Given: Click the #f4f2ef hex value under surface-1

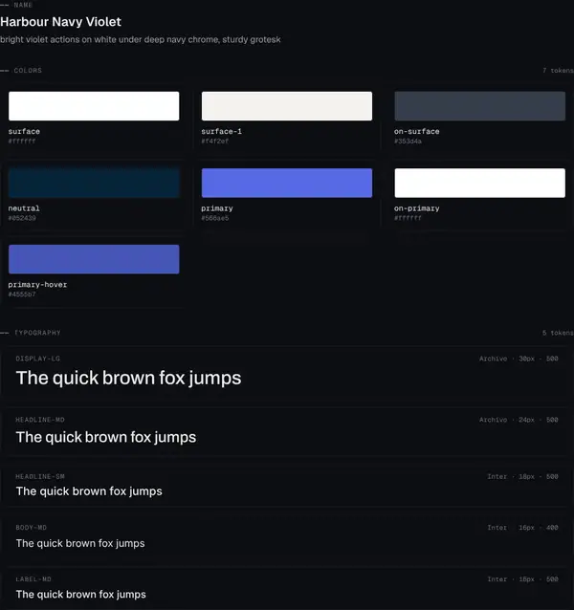Looking at the screenshot, I should (215, 142).
